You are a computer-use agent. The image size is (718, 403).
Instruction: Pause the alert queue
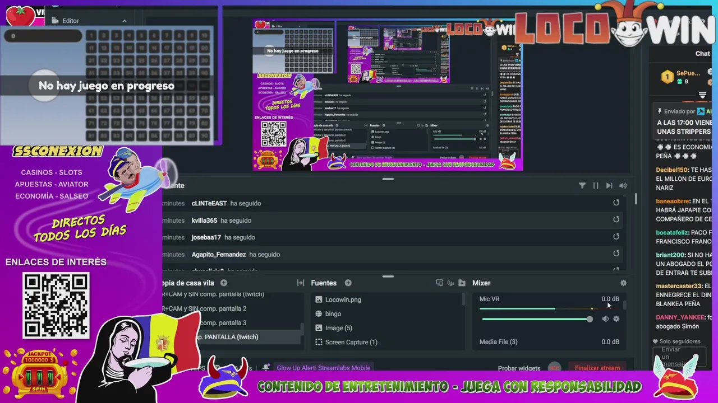(x=596, y=186)
